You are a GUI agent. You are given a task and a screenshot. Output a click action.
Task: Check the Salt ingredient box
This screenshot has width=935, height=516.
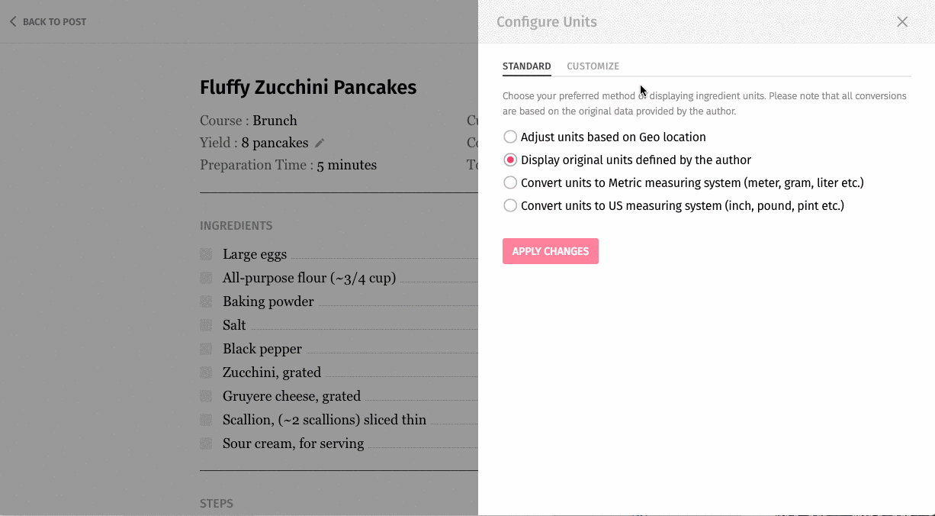click(206, 325)
